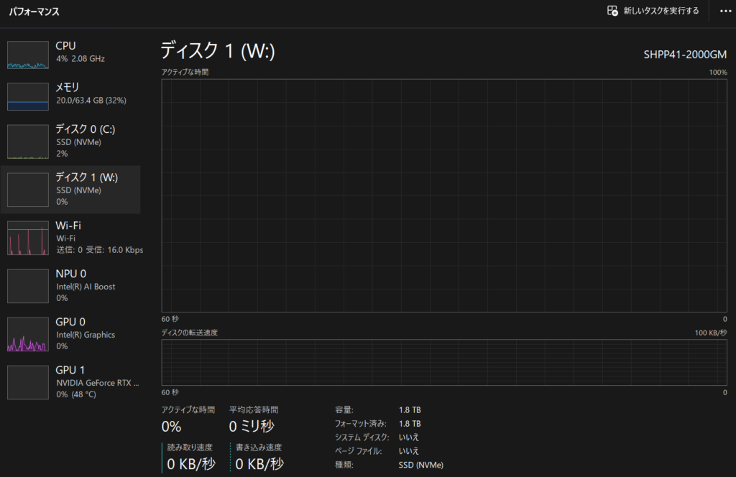This screenshot has width=736, height=477.
Task: Click the 読み取り速度 value
Action: (x=191, y=463)
